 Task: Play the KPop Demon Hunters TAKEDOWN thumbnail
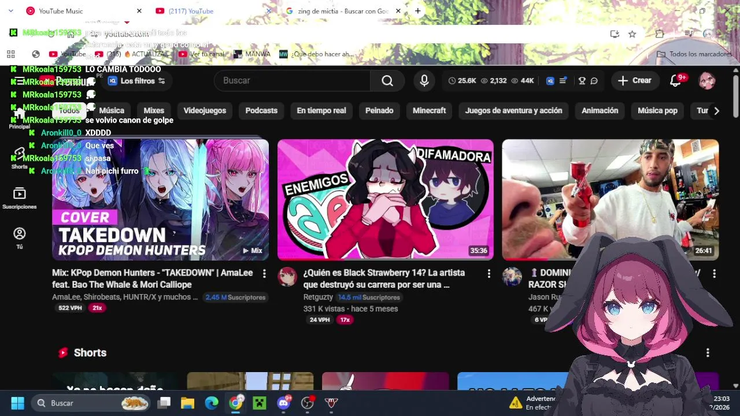[160, 200]
